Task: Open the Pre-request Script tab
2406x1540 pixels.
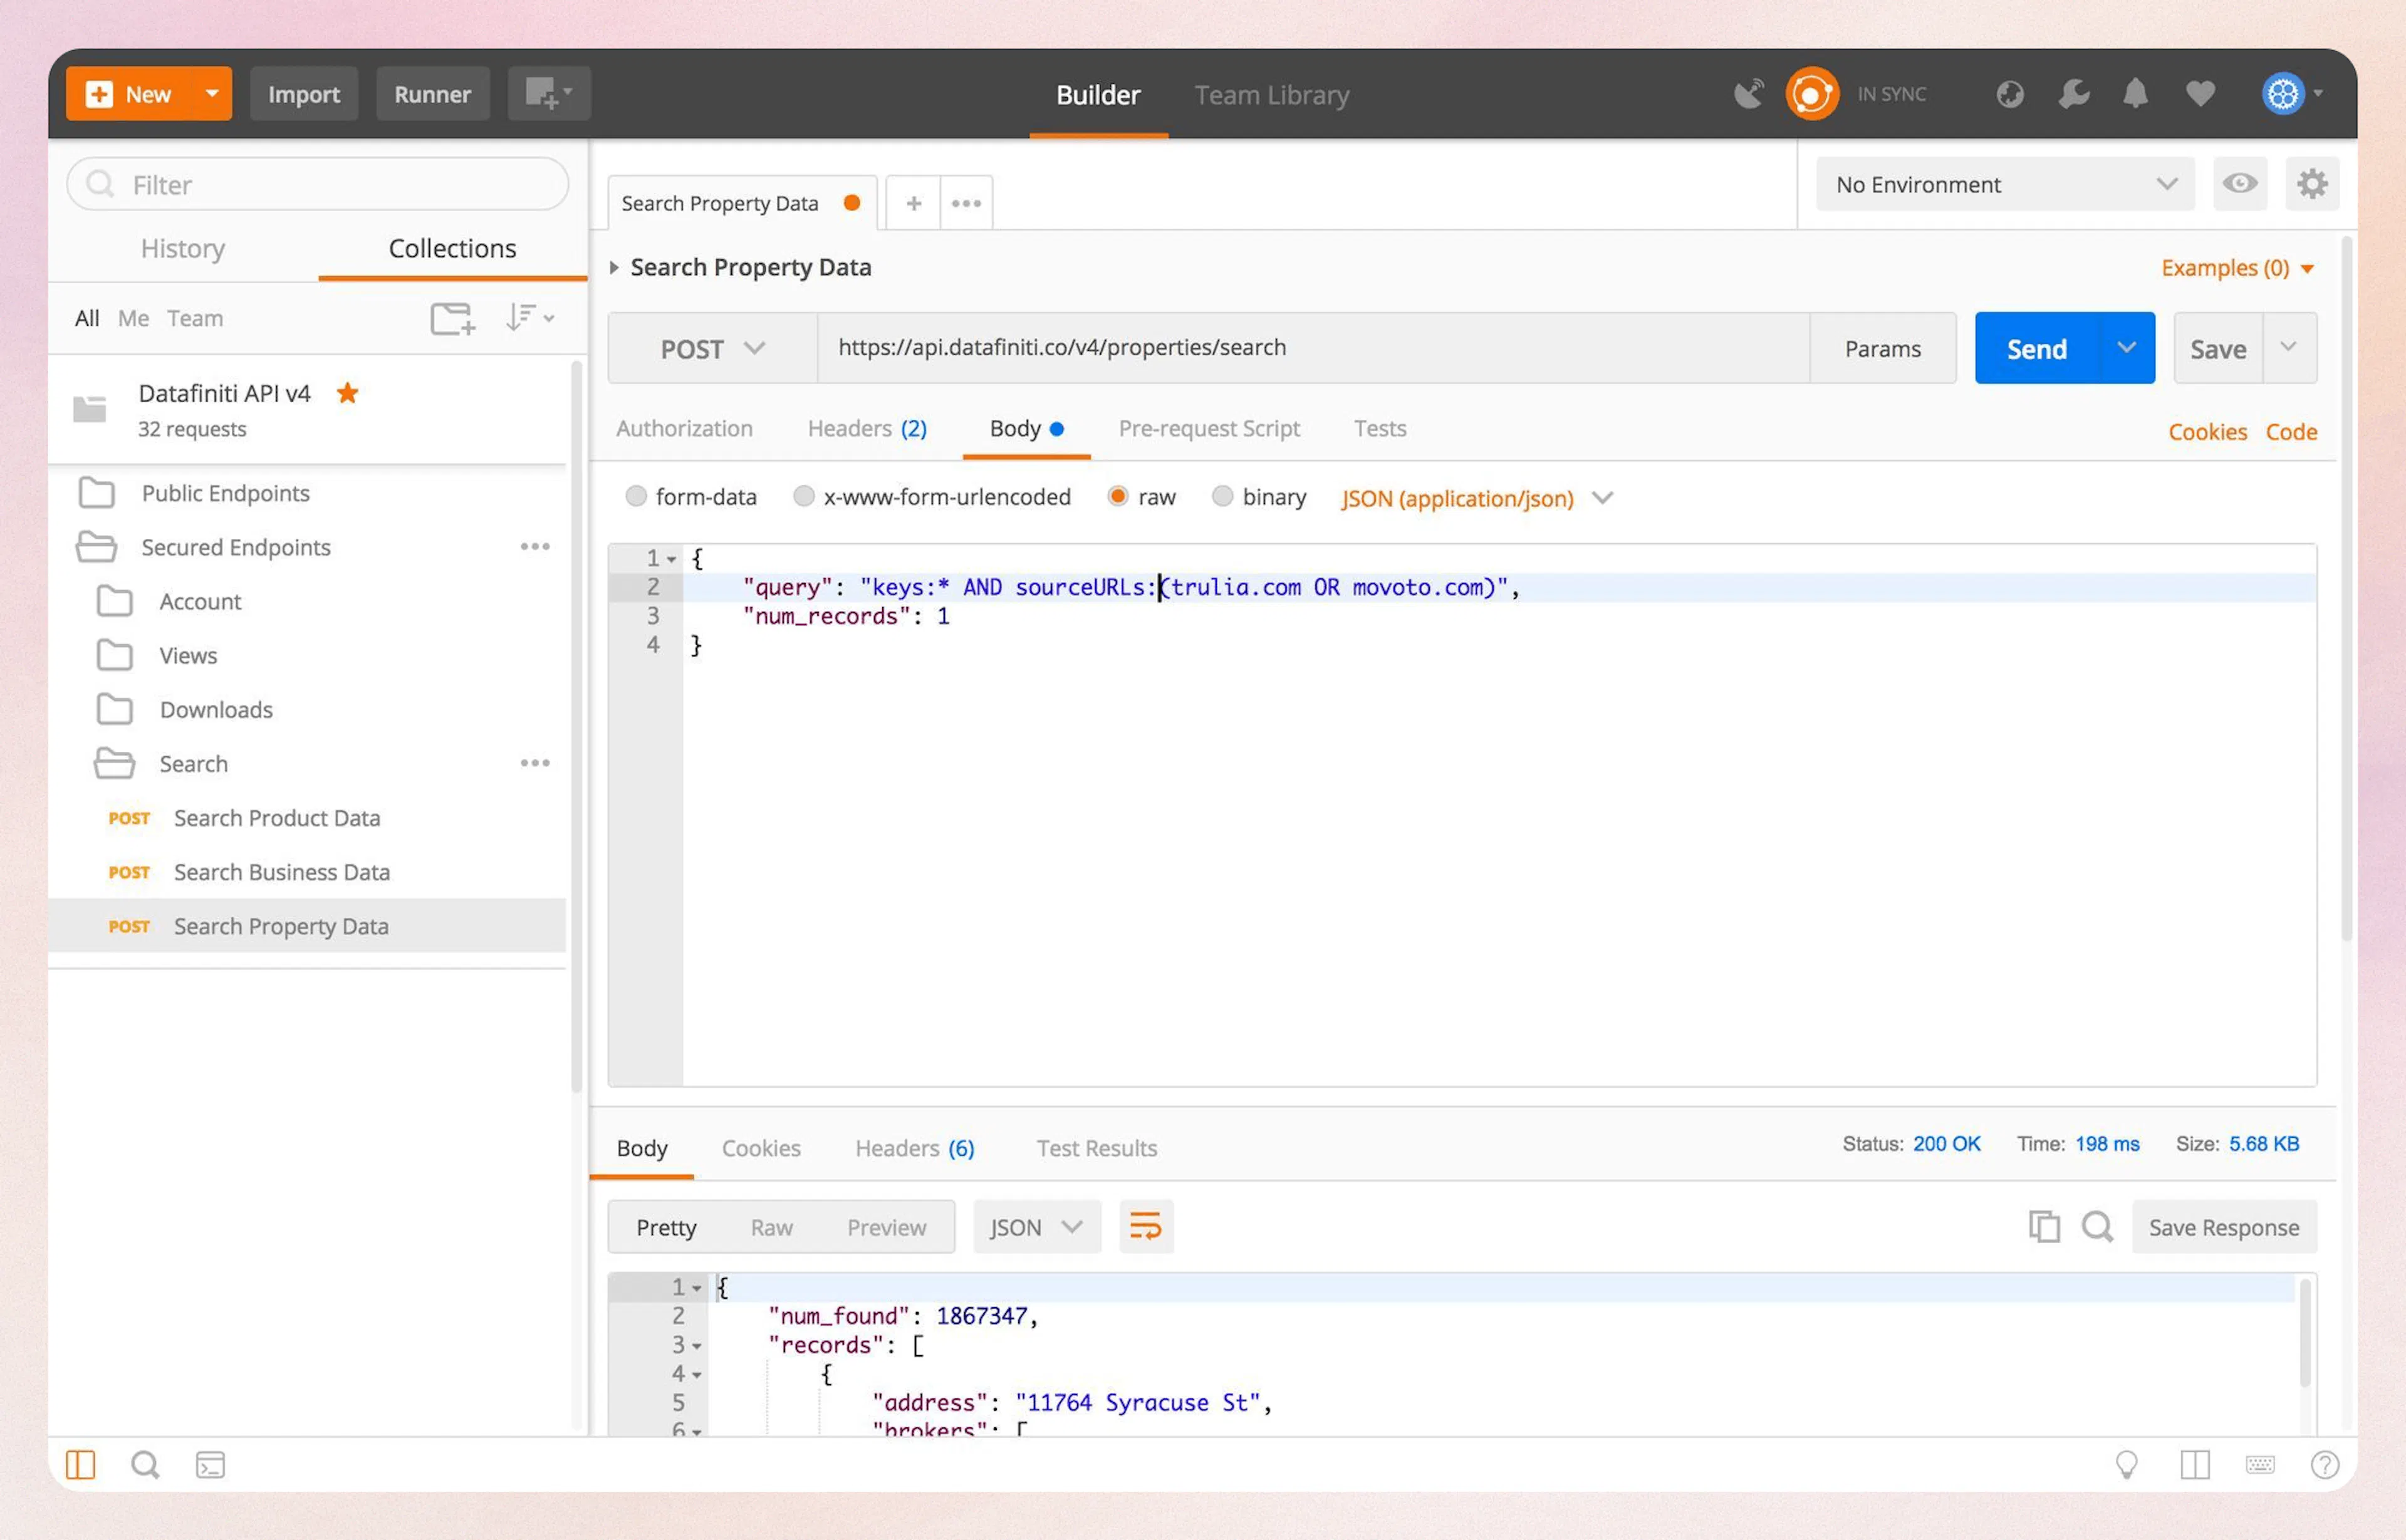Action: coord(1209,428)
